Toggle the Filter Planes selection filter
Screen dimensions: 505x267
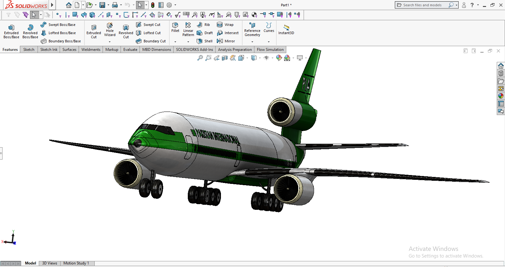click(x=109, y=15)
